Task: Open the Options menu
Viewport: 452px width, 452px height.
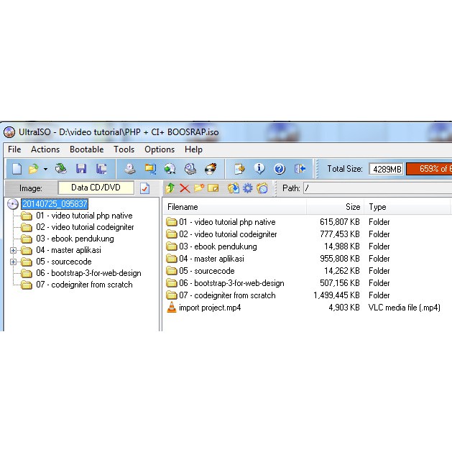Action: 160,149
